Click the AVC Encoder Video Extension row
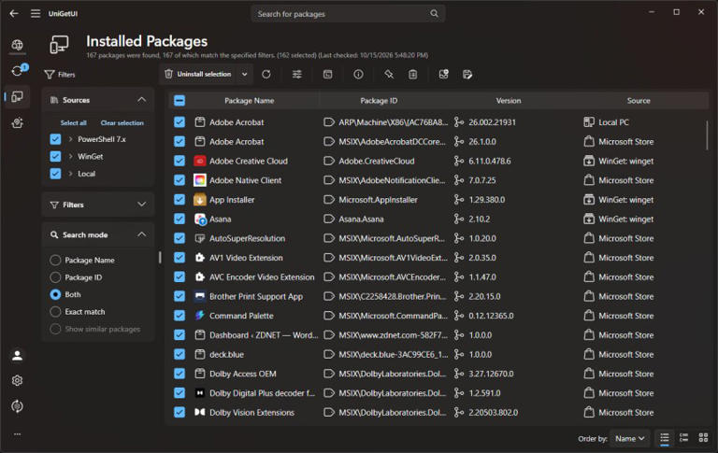This screenshot has width=718, height=453. point(439,276)
